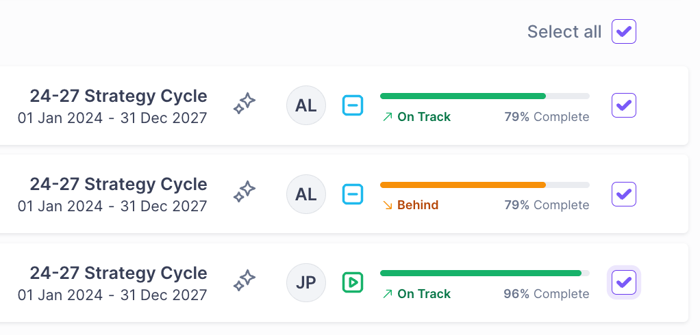Click green play status icon in JP row
The width and height of the screenshot is (700, 335).
[353, 282]
